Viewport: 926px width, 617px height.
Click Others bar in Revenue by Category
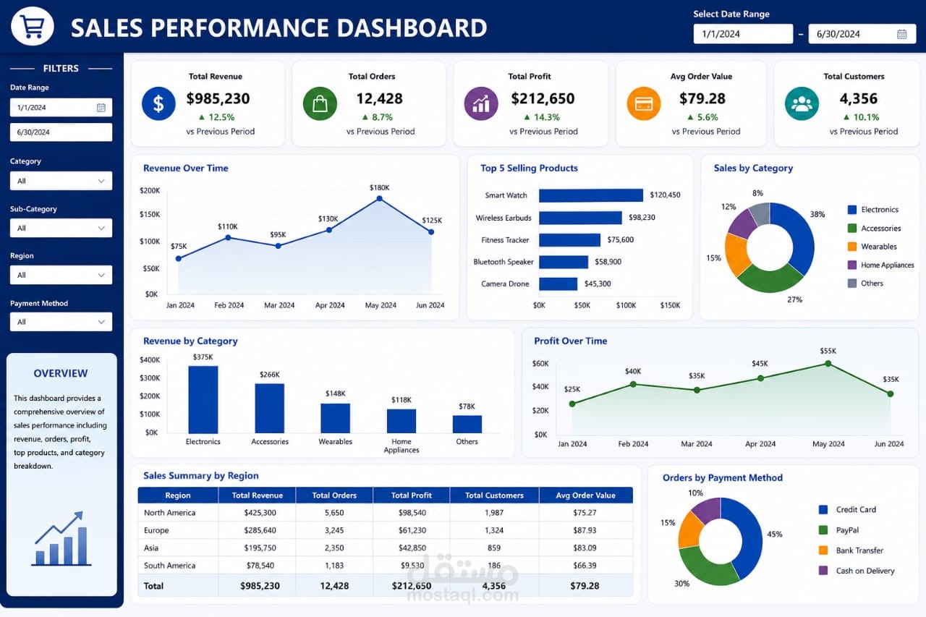pyautogui.click(x=467, y=424)
